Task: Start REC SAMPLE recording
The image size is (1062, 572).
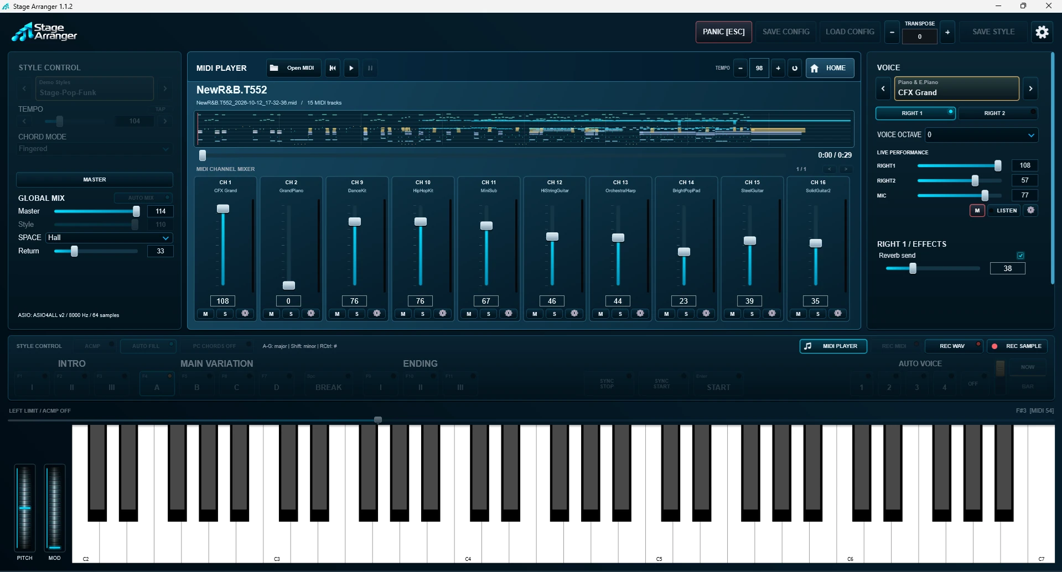Action: [x=1017, y=346]
